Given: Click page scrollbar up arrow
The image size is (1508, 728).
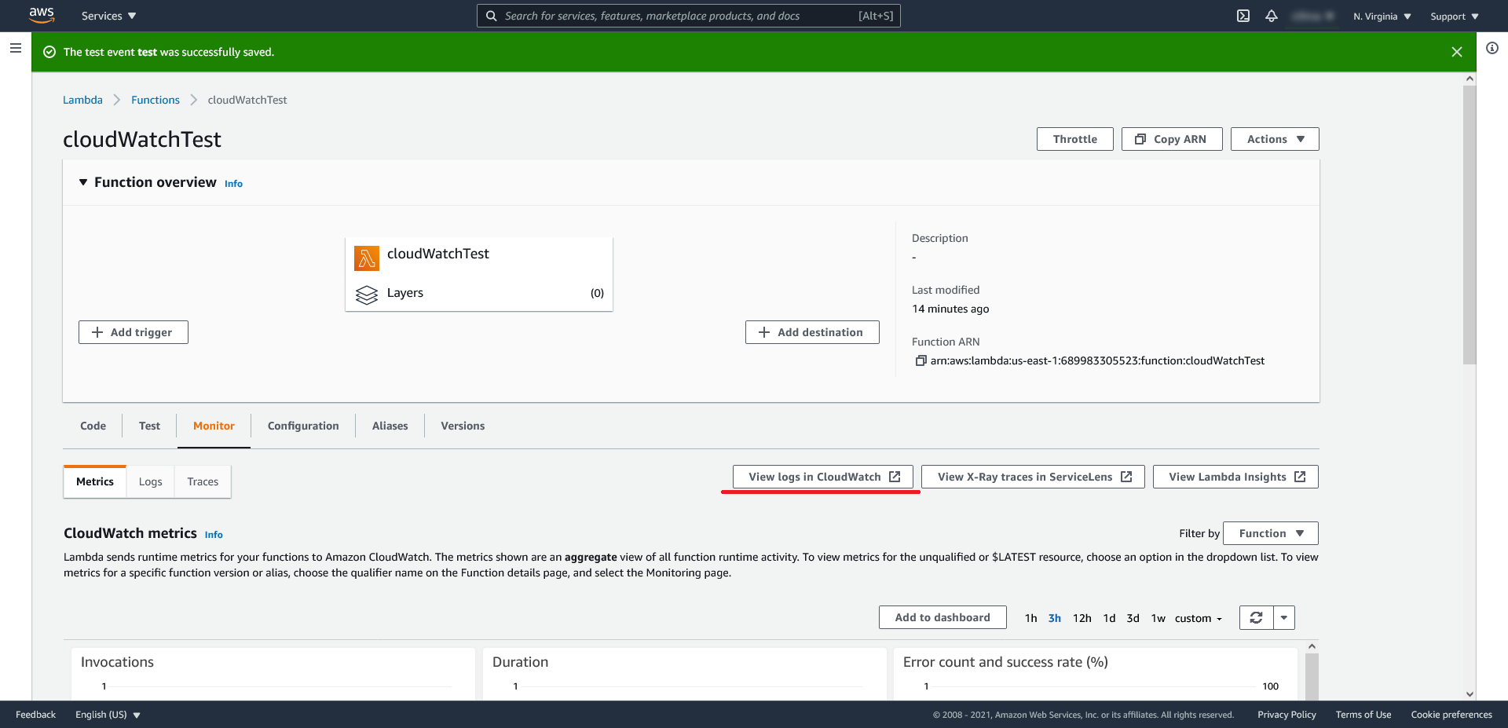Looking at the screenshot, I should (x=1470, y=79).
